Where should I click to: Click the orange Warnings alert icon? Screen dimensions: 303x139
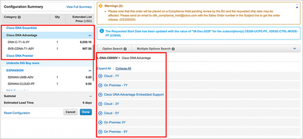tap(100, 6)
